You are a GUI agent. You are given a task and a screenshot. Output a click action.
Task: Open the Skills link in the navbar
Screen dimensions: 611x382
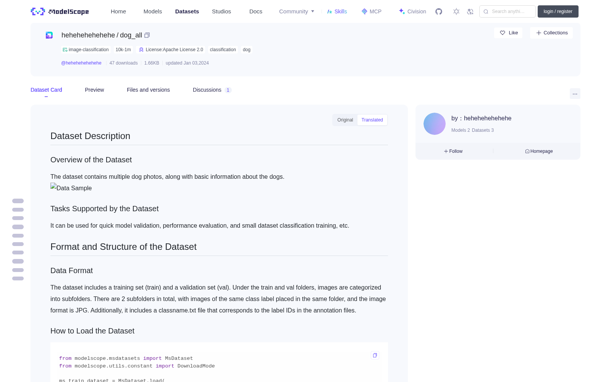(337, 11)
